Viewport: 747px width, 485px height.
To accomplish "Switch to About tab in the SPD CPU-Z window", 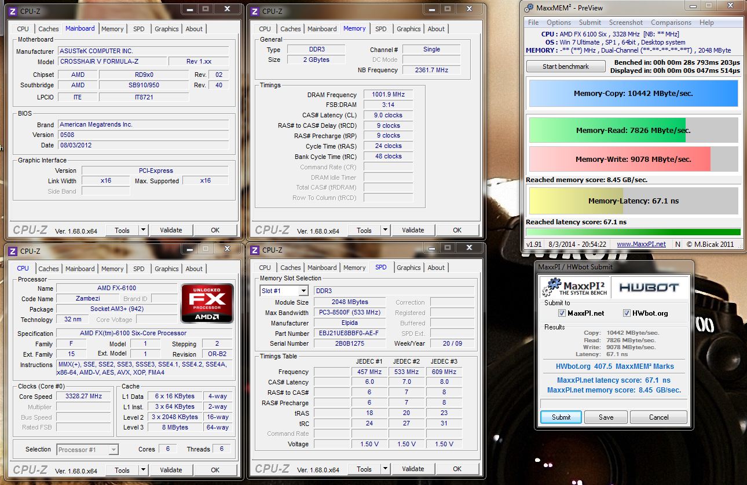I will pos(436,268).
